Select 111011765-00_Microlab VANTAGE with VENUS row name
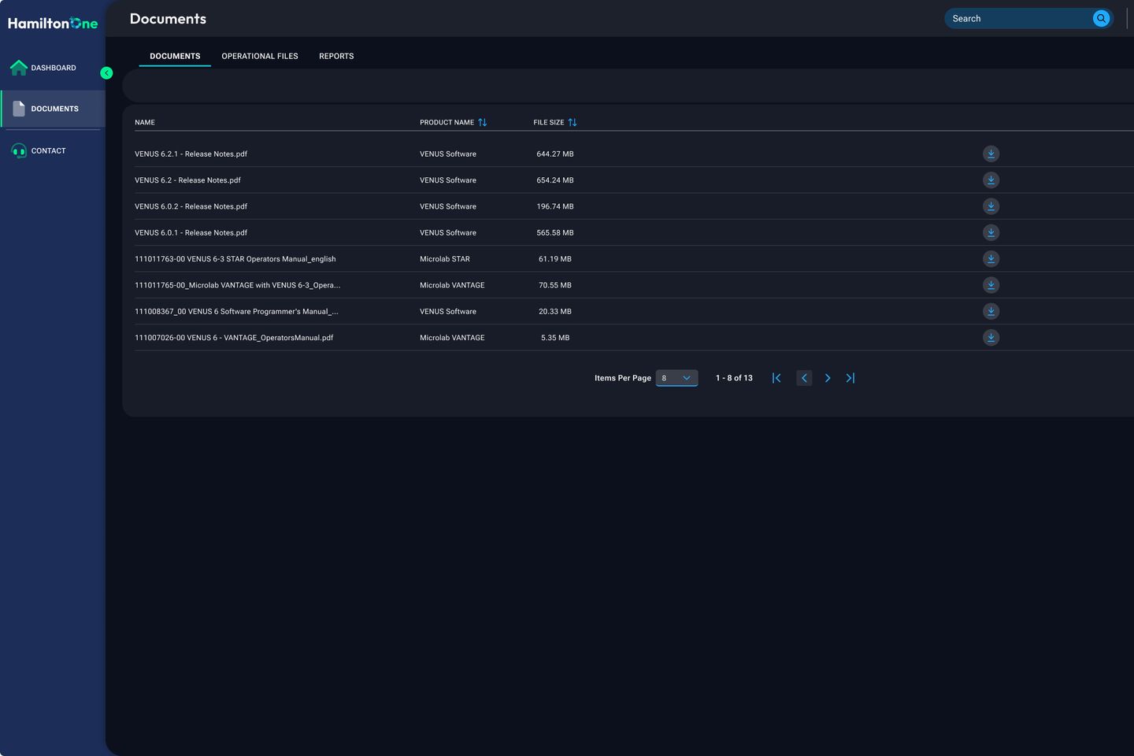 238,285
